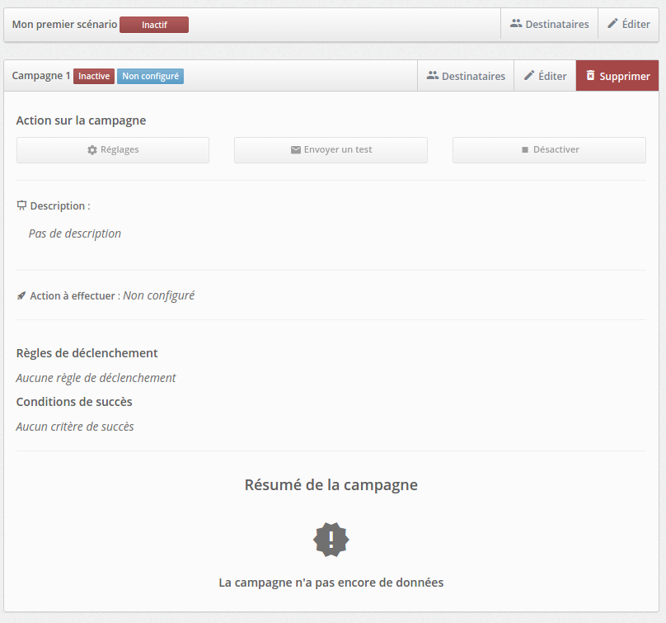Click the presentation board icon beside Description
This screenshot has width=666, height=623.
[x=21, y=205]
